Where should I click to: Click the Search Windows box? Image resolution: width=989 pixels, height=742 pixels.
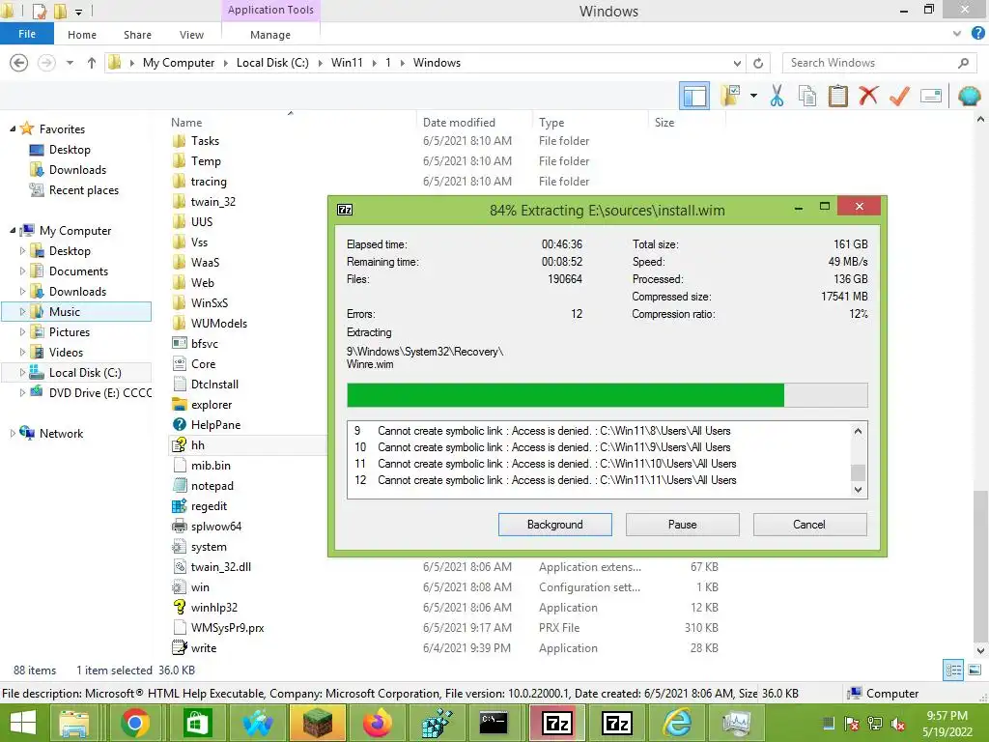877,63
